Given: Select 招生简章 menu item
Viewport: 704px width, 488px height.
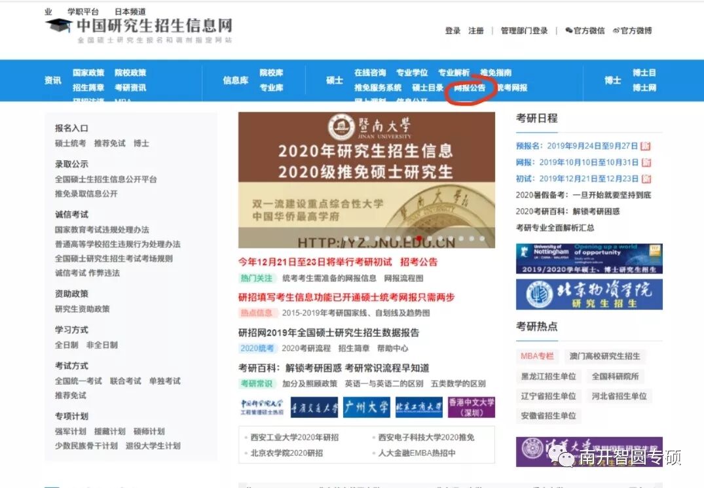Looking at the screenshot, I should pos(88,88).
